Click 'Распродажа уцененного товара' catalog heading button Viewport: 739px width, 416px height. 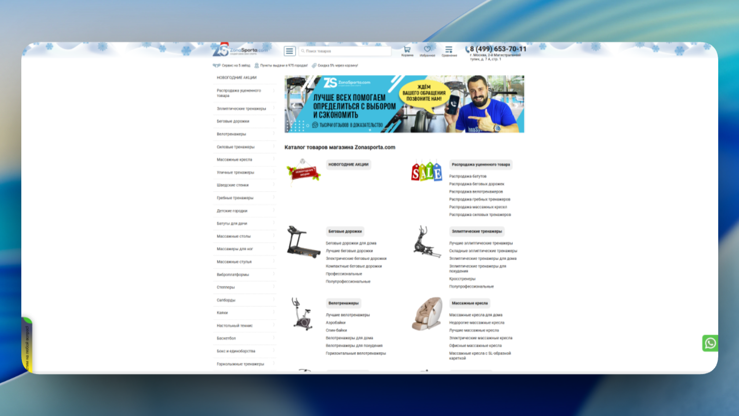(x=481, y=164)
